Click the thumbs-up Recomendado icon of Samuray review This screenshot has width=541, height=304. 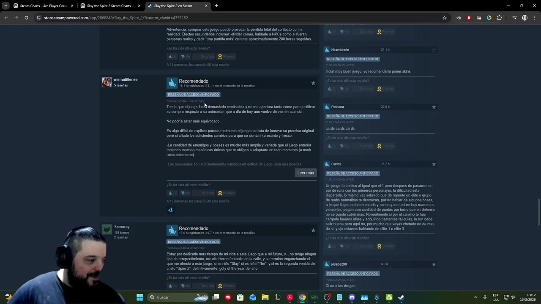pos(172,231)
